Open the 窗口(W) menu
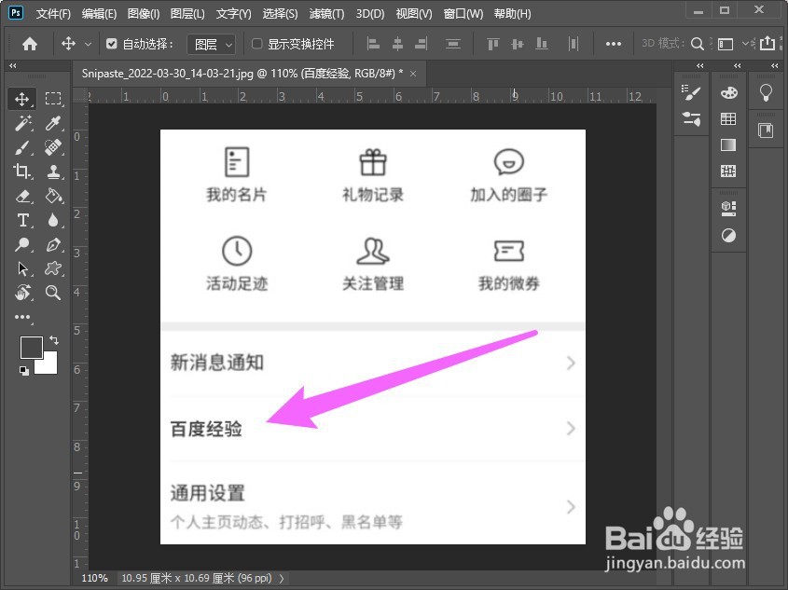 [463, 14]
